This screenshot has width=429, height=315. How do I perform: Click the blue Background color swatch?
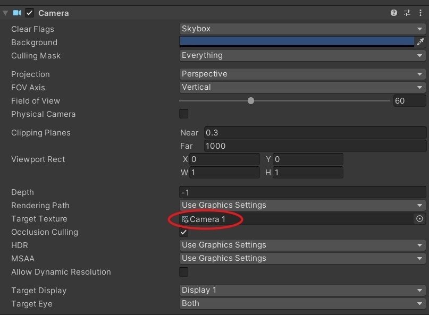[x=297, y=42]
